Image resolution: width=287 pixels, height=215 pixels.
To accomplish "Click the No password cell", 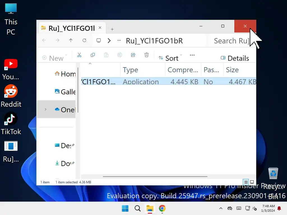I will point(208,81).
